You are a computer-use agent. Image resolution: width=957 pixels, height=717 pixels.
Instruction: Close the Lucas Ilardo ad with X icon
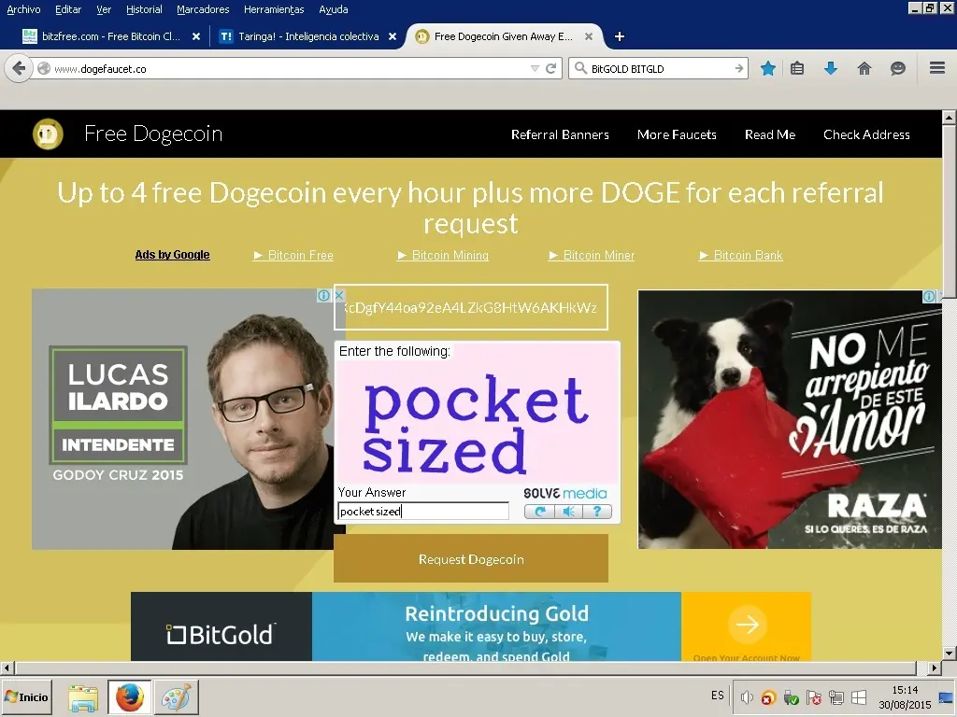click(340, 296)
